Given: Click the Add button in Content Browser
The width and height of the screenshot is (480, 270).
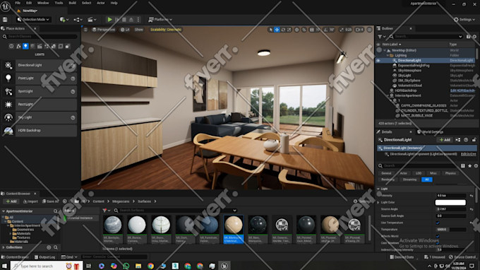Looking at the screenshot, I should [11, 201].
